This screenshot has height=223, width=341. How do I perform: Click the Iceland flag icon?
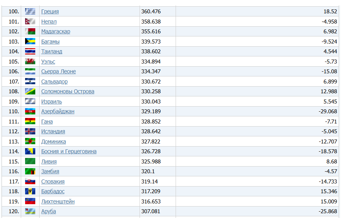tap(30, 131)
